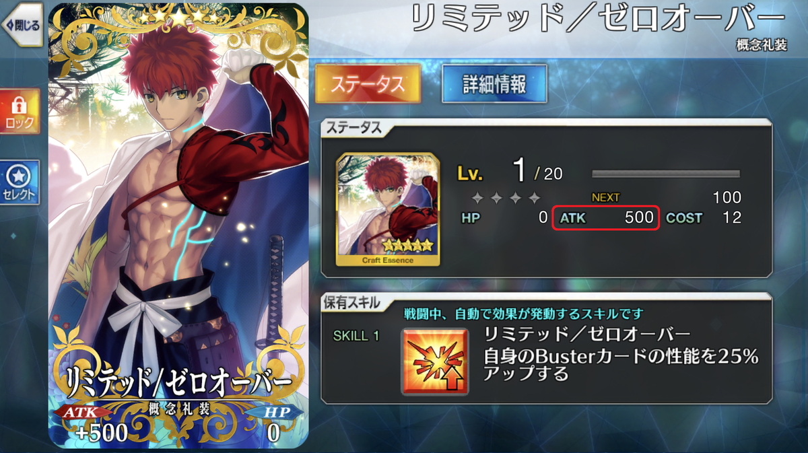Switch to the ステータス tab
This screenshot has width=808, height=453.
[368, 83]
